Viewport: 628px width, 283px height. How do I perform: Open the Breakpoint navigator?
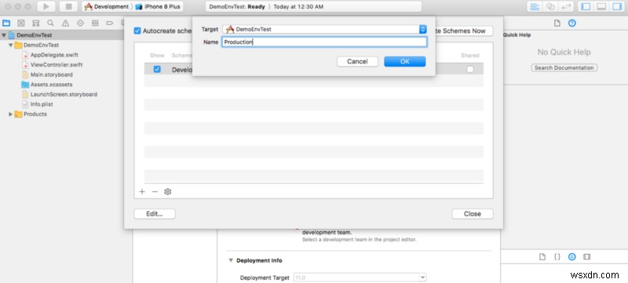click(x=109, y=24)
